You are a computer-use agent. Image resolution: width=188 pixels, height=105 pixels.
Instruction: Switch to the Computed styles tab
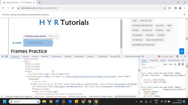point(153,60)
